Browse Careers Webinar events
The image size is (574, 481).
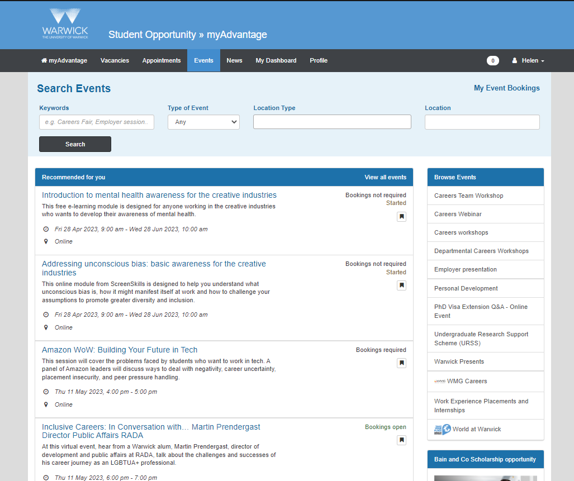pyautogui.click(x=458, y=214)
